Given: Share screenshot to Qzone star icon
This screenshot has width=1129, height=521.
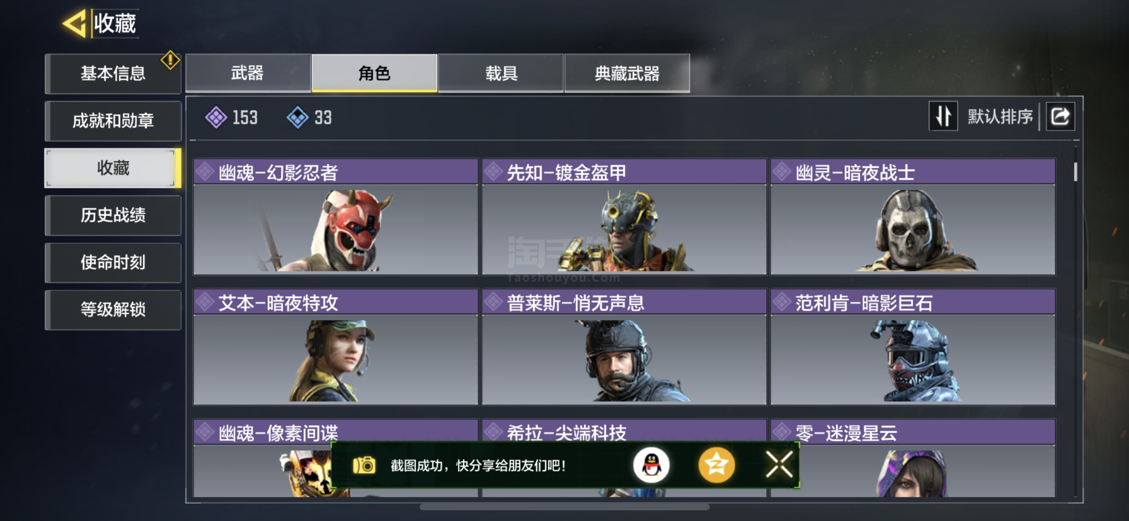Looking at the screenshot, I should click(x=716, y=465).
